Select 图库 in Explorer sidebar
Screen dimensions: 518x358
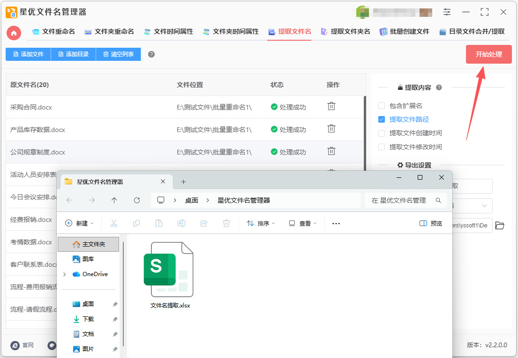[89, 259]
